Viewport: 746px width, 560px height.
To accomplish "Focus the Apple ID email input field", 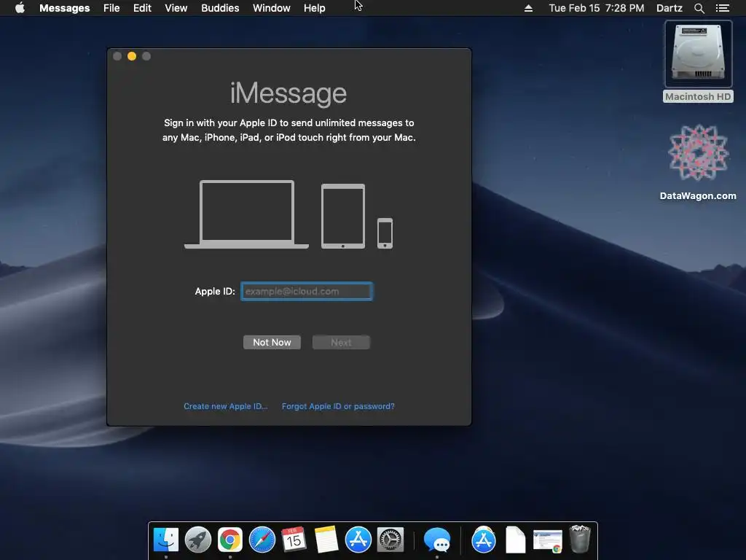I will [307, 292].
